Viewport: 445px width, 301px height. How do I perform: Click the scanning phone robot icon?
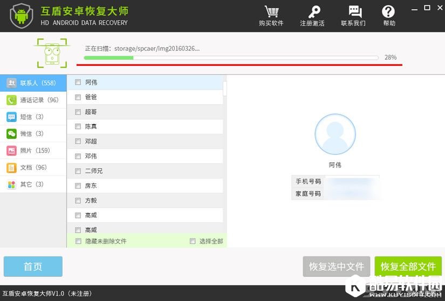52,53
